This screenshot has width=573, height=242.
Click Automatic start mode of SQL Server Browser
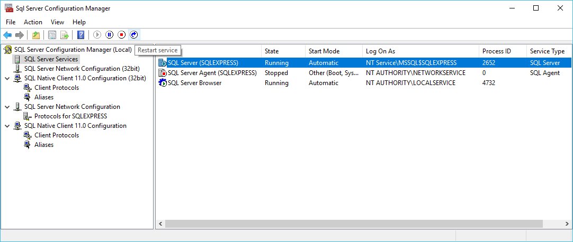tap(324, 83)
